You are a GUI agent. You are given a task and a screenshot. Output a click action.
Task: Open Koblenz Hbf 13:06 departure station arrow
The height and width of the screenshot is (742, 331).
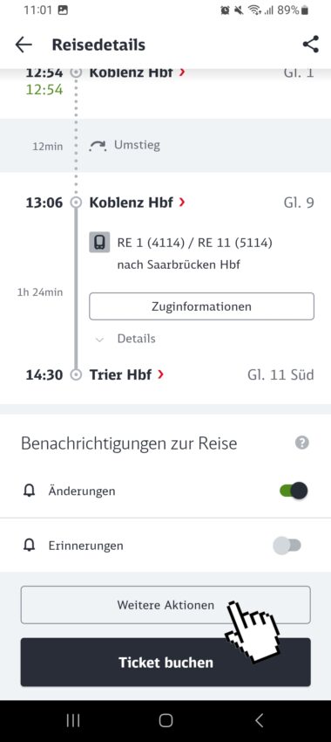click(x=182, y=203)
